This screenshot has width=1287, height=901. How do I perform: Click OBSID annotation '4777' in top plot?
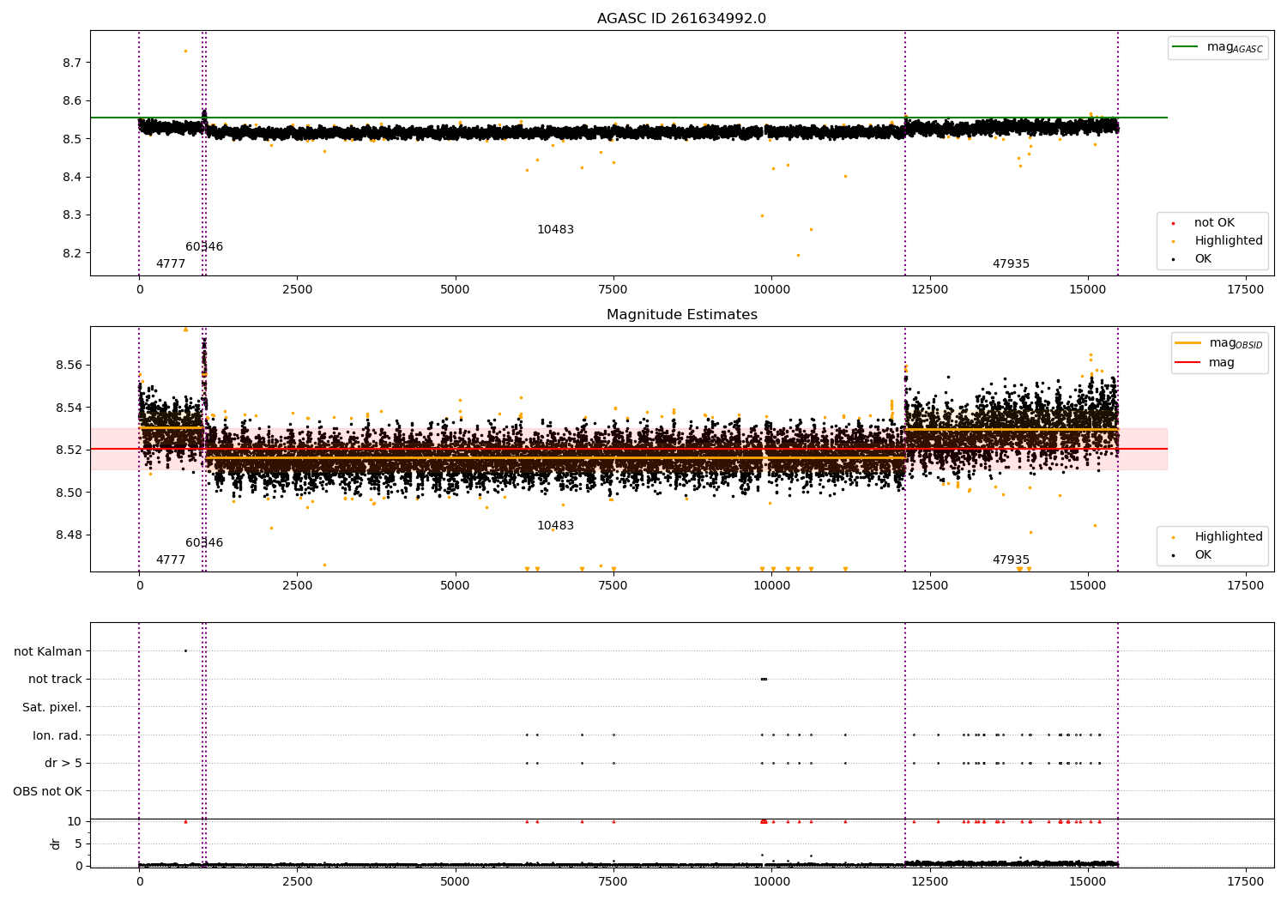(x=171, y=264)
